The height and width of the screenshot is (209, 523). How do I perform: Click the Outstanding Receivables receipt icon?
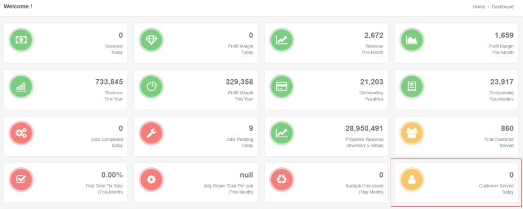coord(412,87)
